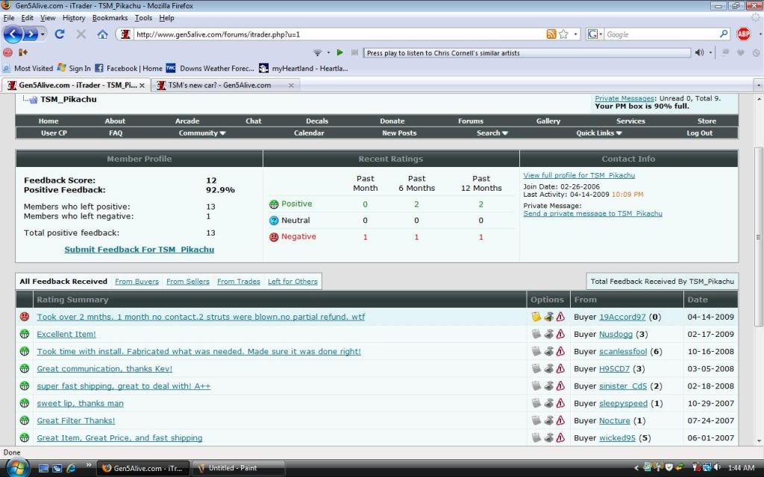Open the Search dropdown in the forum navbar
764x477 pixels.
coord(492,133)
